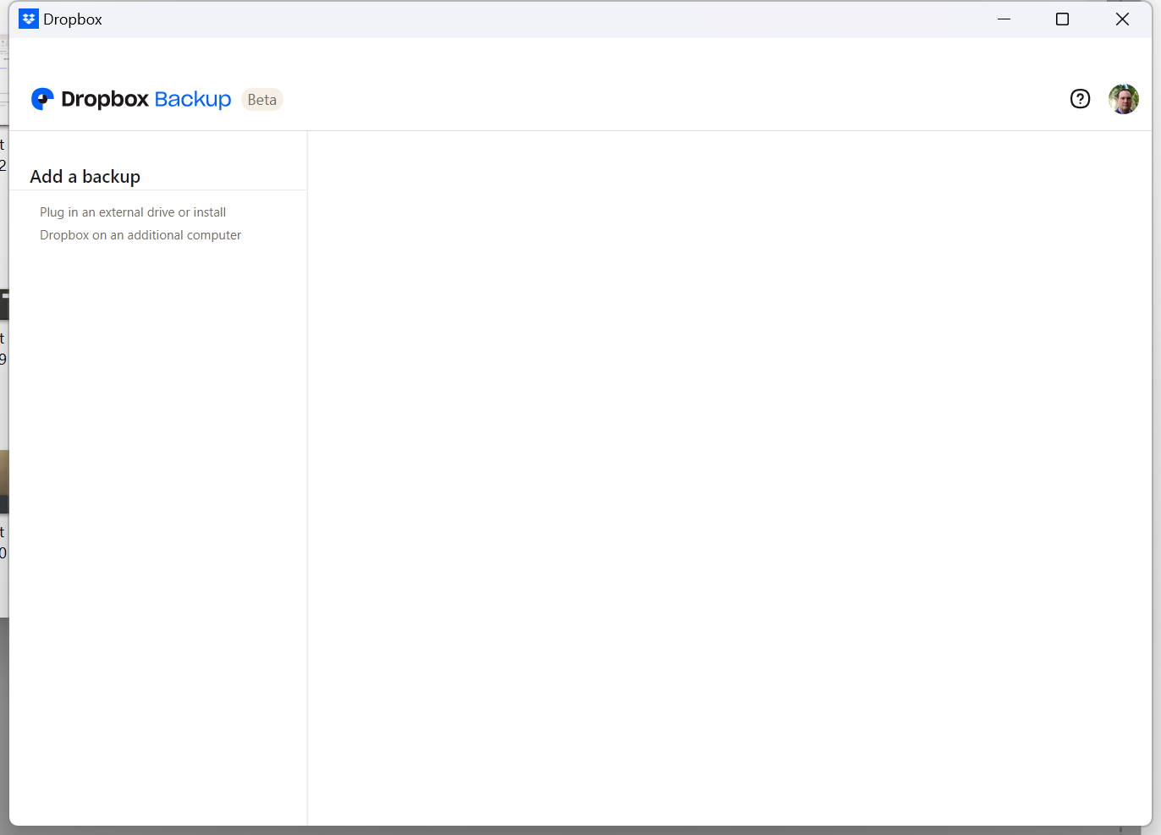
Task: Open the user profile avatar menu
Action: pos(1124,99)
